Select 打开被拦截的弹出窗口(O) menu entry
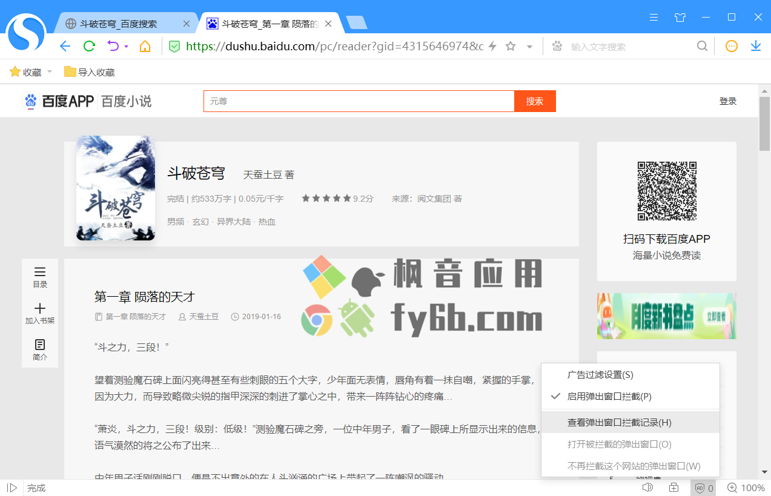Viewport: 771px width, 496px height. tap(630, 444)
